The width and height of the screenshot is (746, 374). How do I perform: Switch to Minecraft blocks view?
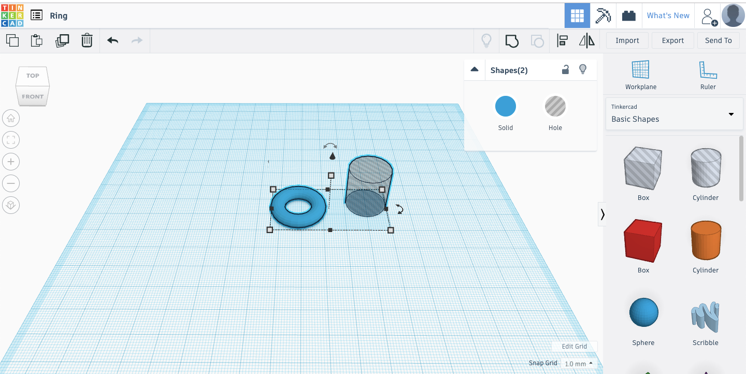(x=604, y=16)
